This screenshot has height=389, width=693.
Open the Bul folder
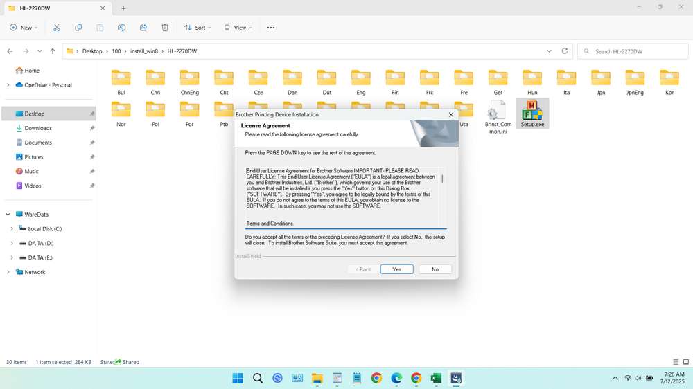(x=121, y=82)
